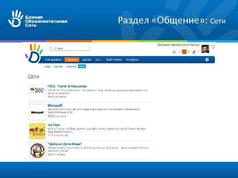The height and width of the screenshot is (178, 238).
Task: Open the Мой дневник menu item
Action: tap(53, 60)
